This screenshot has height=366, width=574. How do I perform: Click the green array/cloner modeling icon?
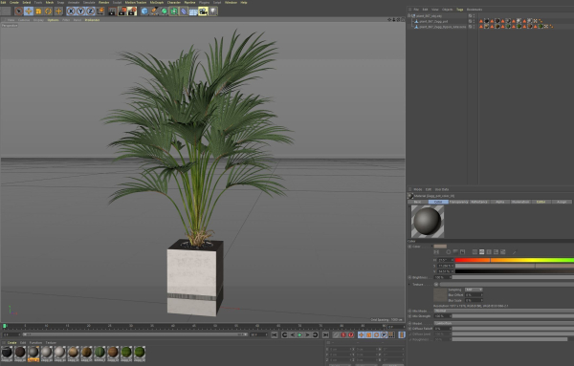coord(174,11)
